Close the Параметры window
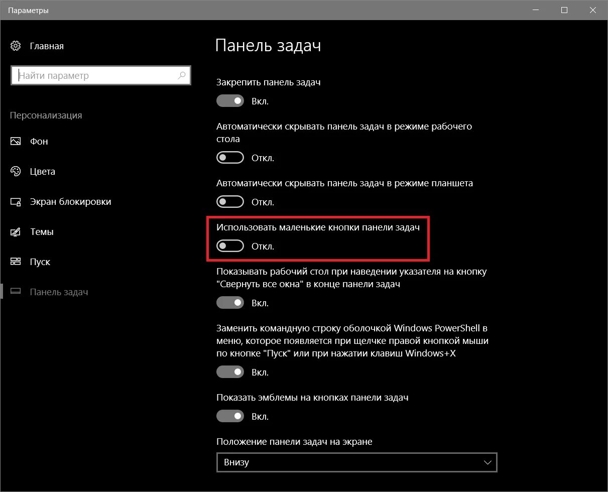 pyautogui.click(x=593, y=10)
